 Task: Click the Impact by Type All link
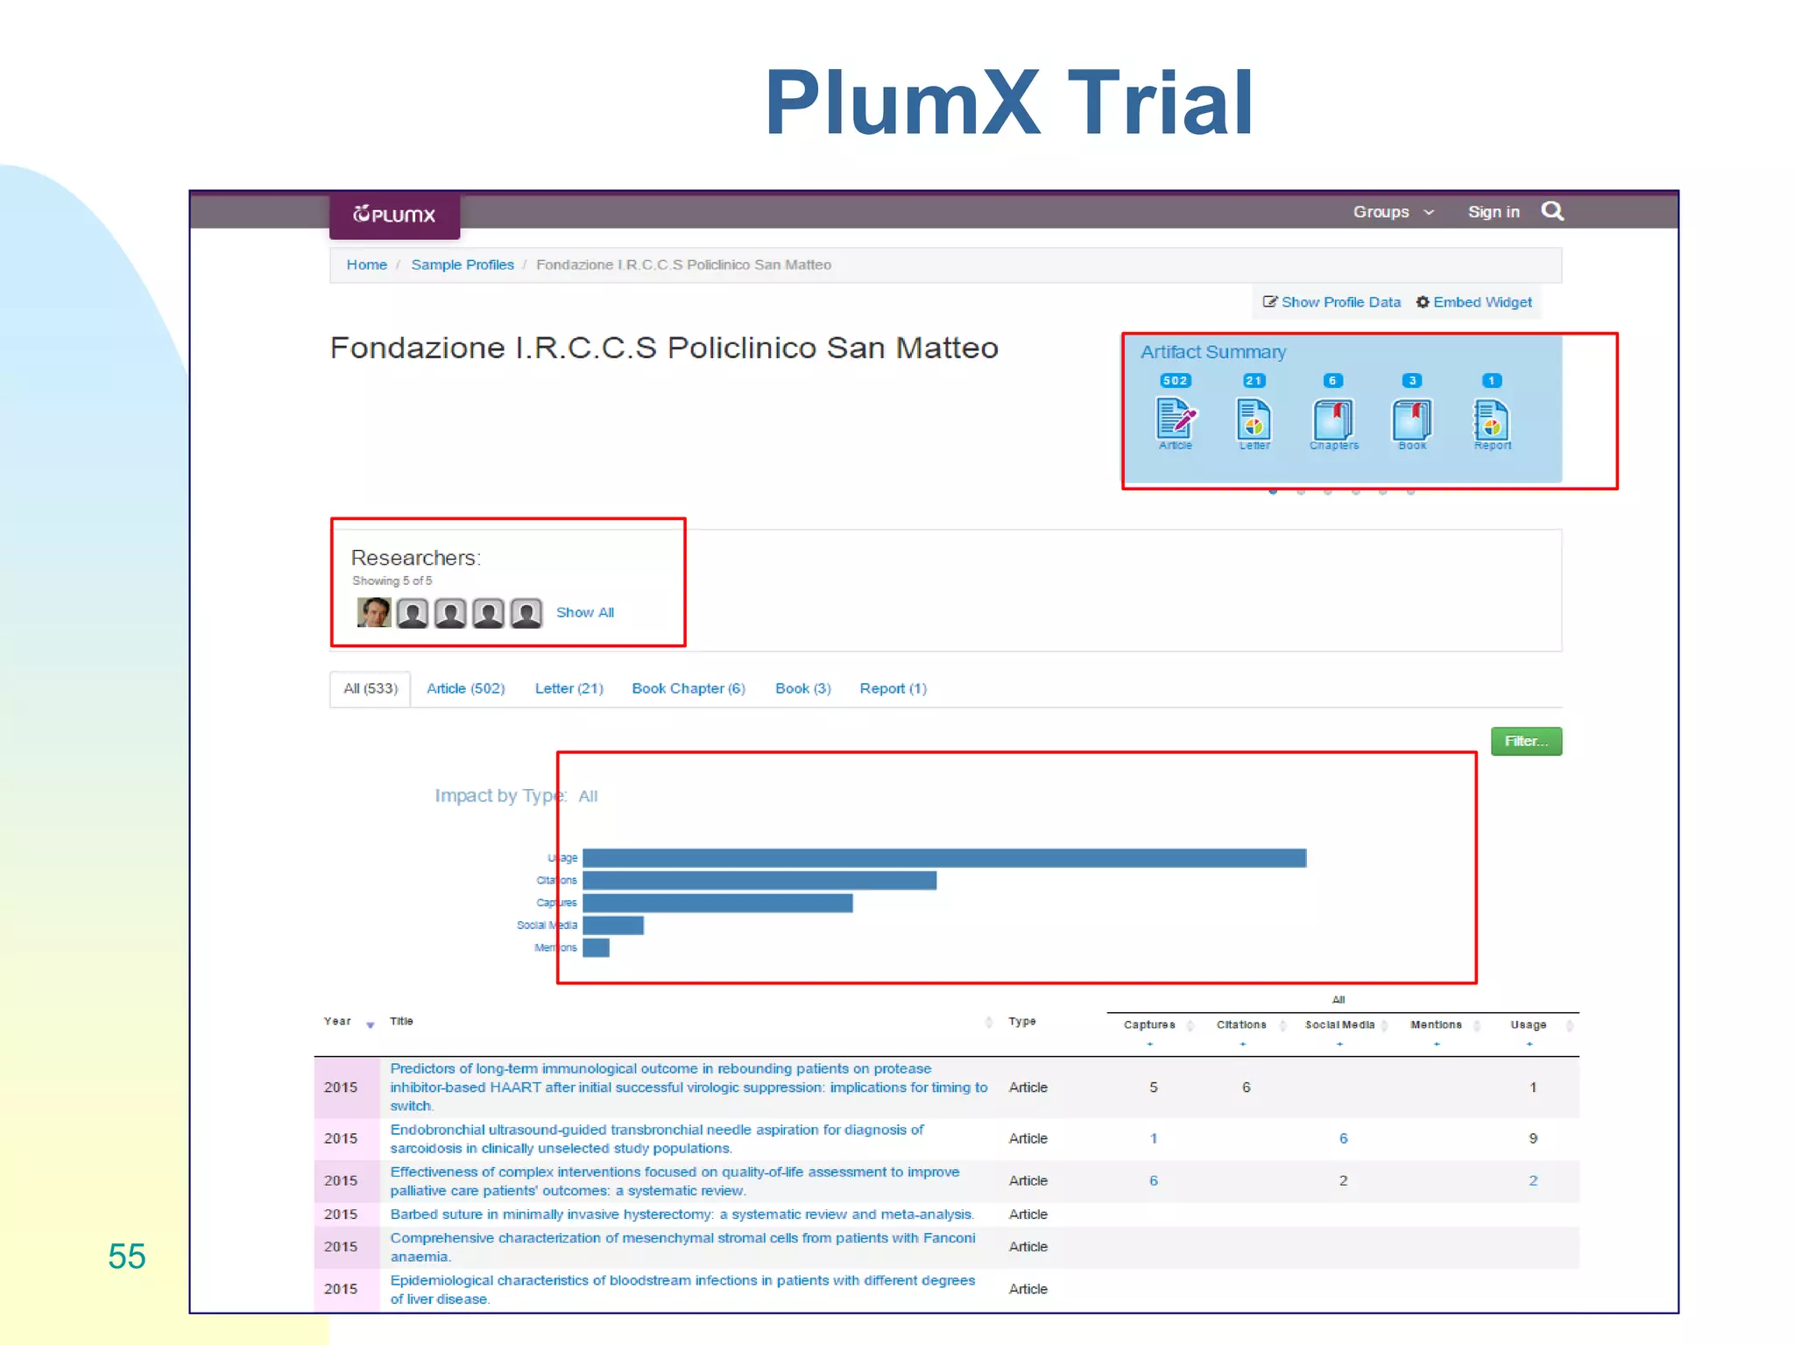pos(588,796)
